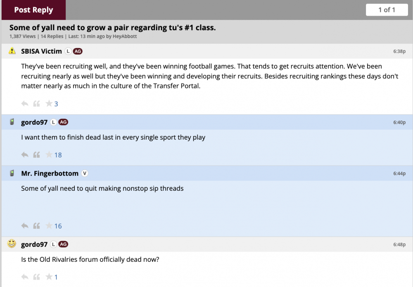Click the V badge beside Mr. Fingerbottom
The width and height of the screenshot is (413, 287).
point(85,173)
